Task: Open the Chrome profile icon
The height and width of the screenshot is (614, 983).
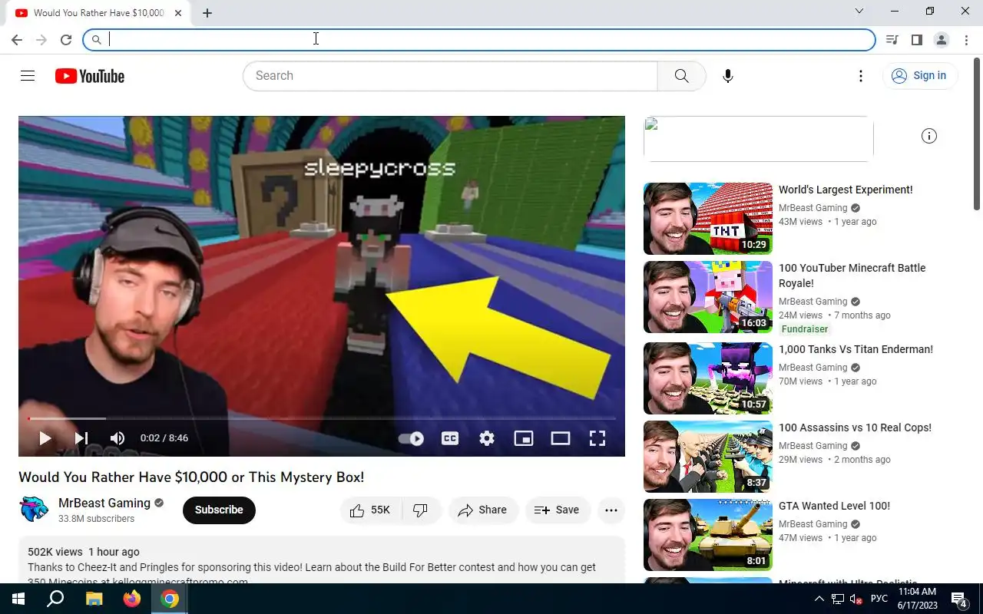Action: pyautogui.click(x=941, y=40)
